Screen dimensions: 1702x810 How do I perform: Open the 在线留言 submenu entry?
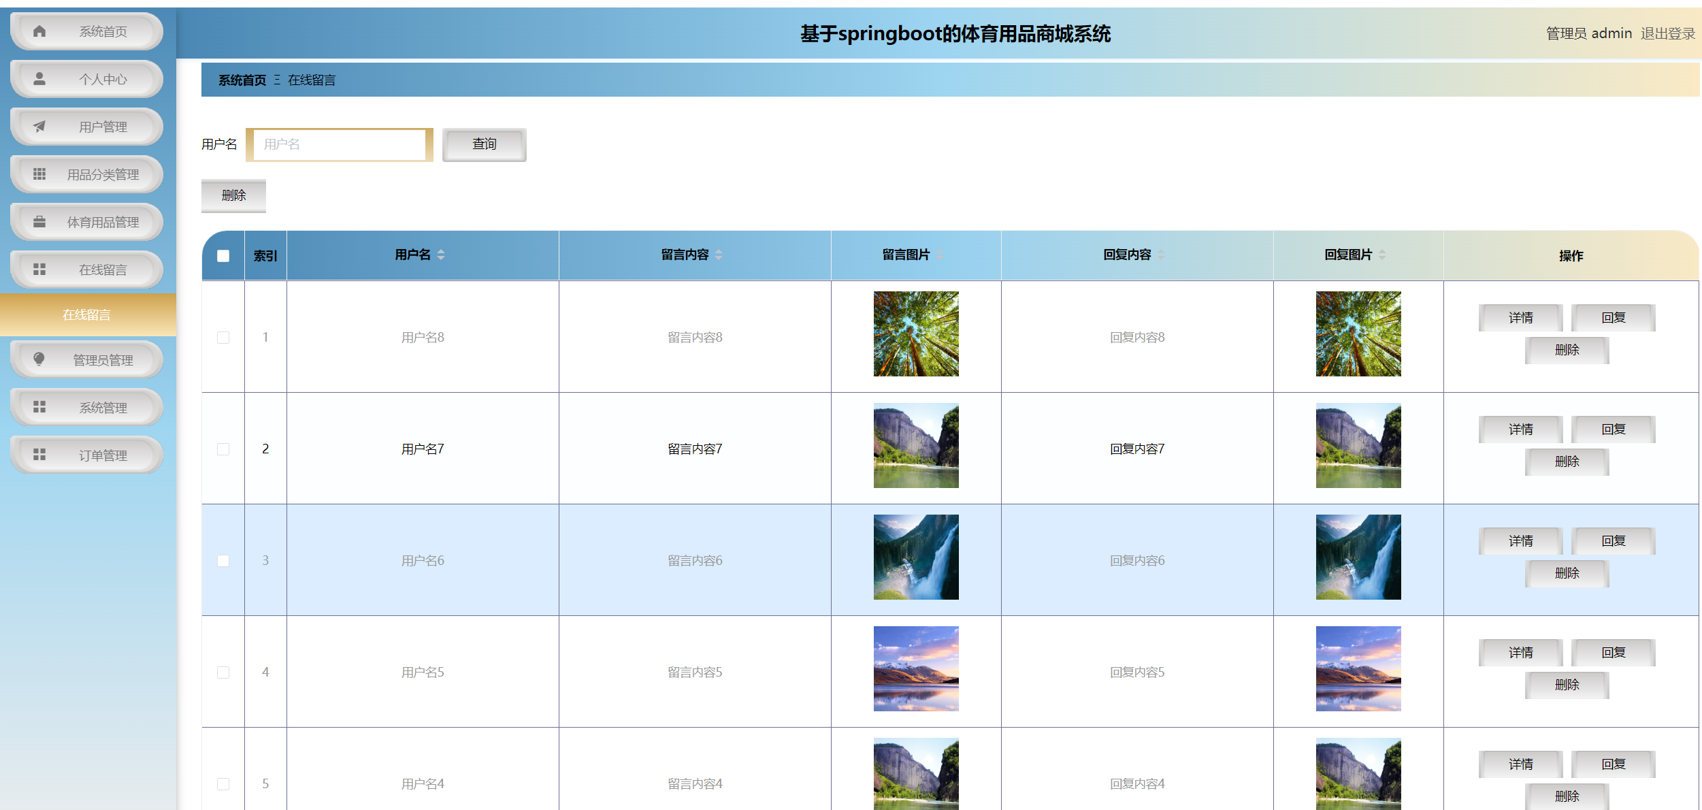[x=88, y=314]
